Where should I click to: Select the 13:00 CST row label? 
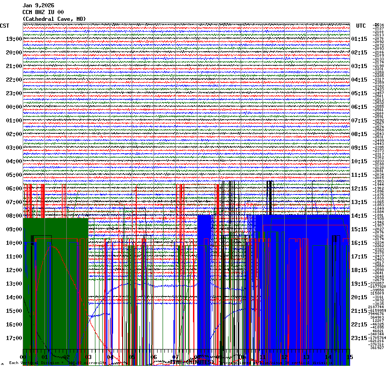[14, 284]
